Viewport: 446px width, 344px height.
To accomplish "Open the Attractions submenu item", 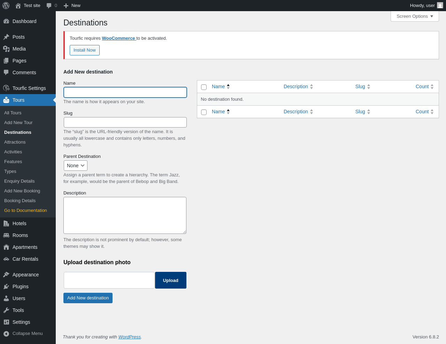I will tap(15, 142).
